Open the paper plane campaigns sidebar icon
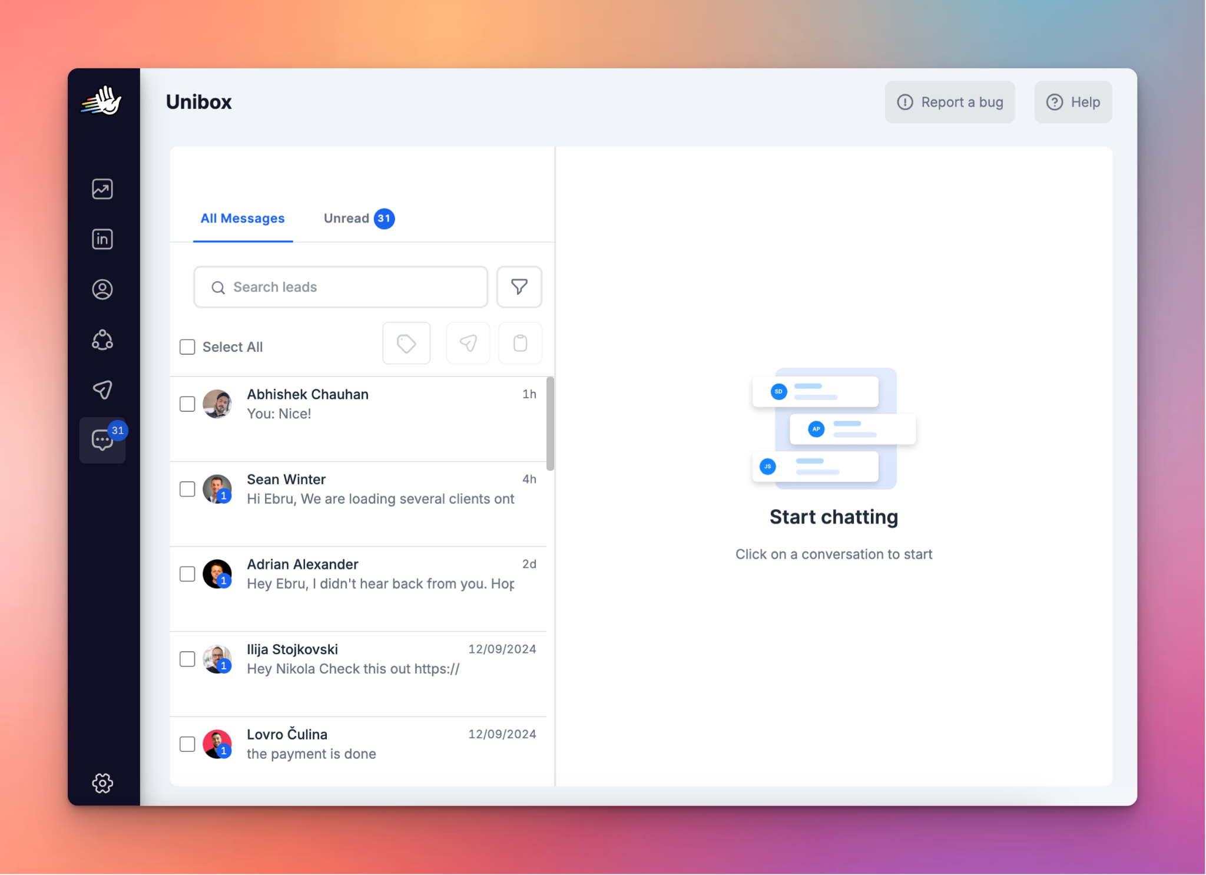 pyautogui.click(x=102, y=389)
